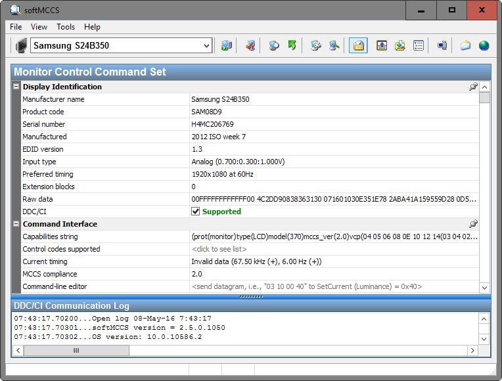Click the Command-line editor input field
Screen dimensions: 502x381
pyautogui.click(x=334, y=286)
